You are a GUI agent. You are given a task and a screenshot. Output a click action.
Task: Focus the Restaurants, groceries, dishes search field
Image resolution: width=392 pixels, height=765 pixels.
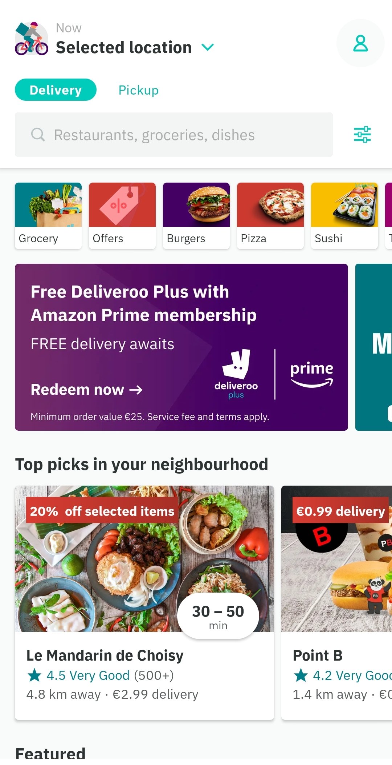click(x=173, y=135)
